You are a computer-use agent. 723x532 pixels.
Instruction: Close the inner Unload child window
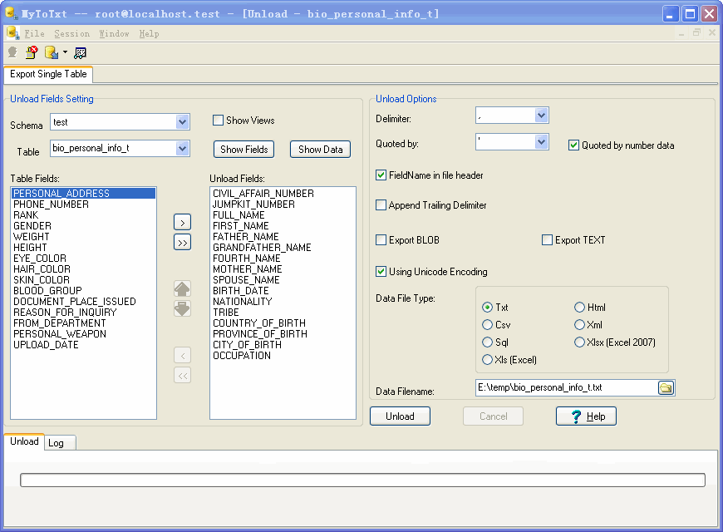pos(712,32)
